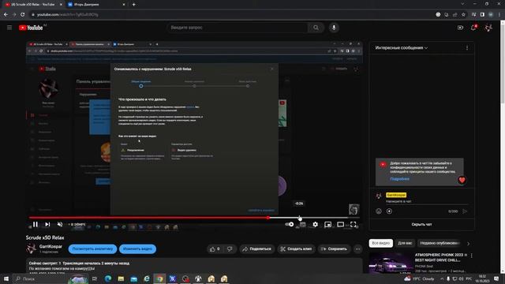Select the Недавно опубликованные chip
The image size is (505, 284).
(440, 243)
